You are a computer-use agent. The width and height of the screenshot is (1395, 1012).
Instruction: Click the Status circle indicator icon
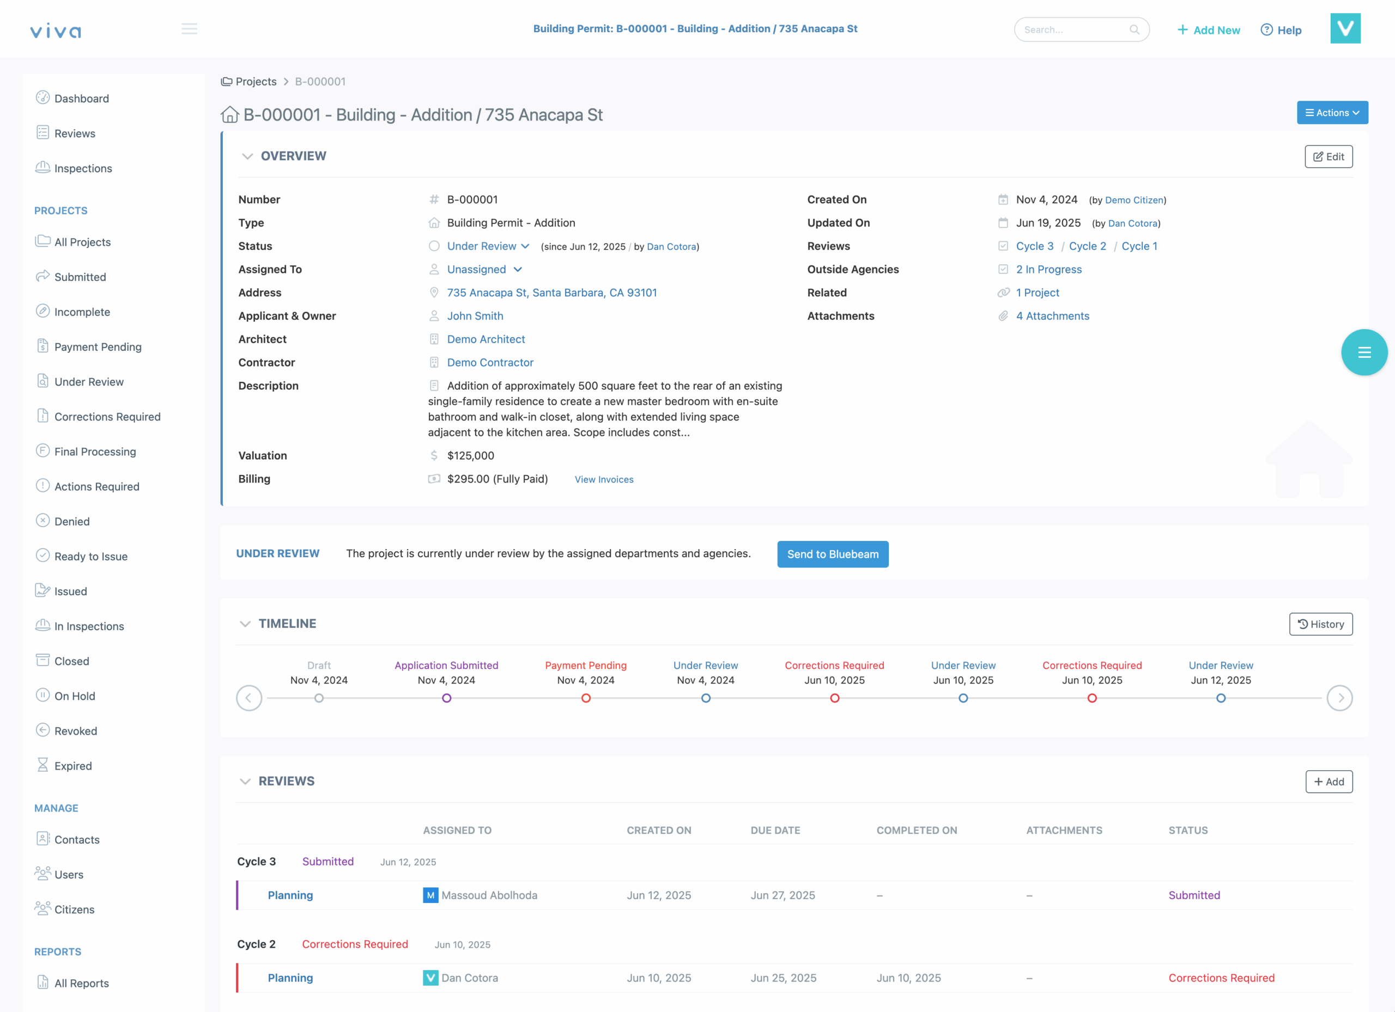point(434,246)
